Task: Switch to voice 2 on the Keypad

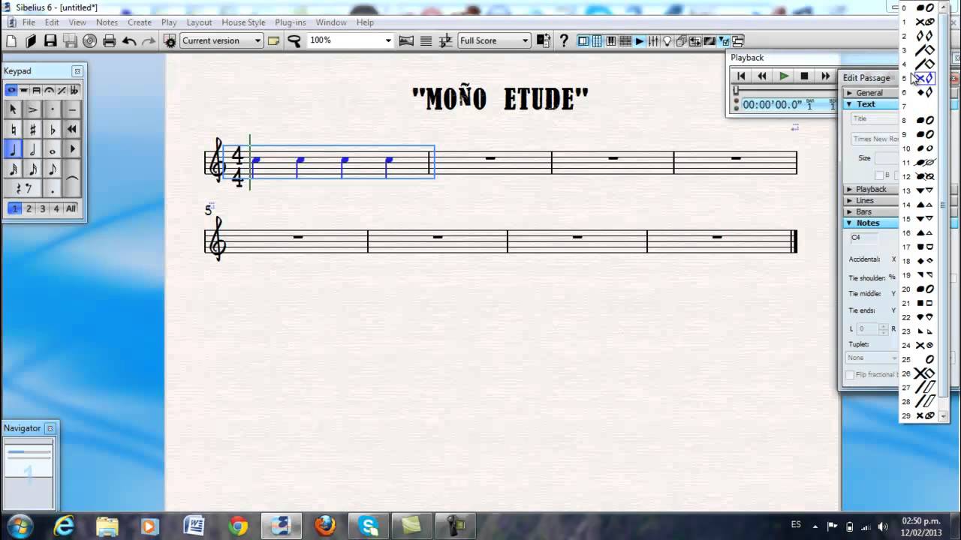Action: (x=29, y=209)
